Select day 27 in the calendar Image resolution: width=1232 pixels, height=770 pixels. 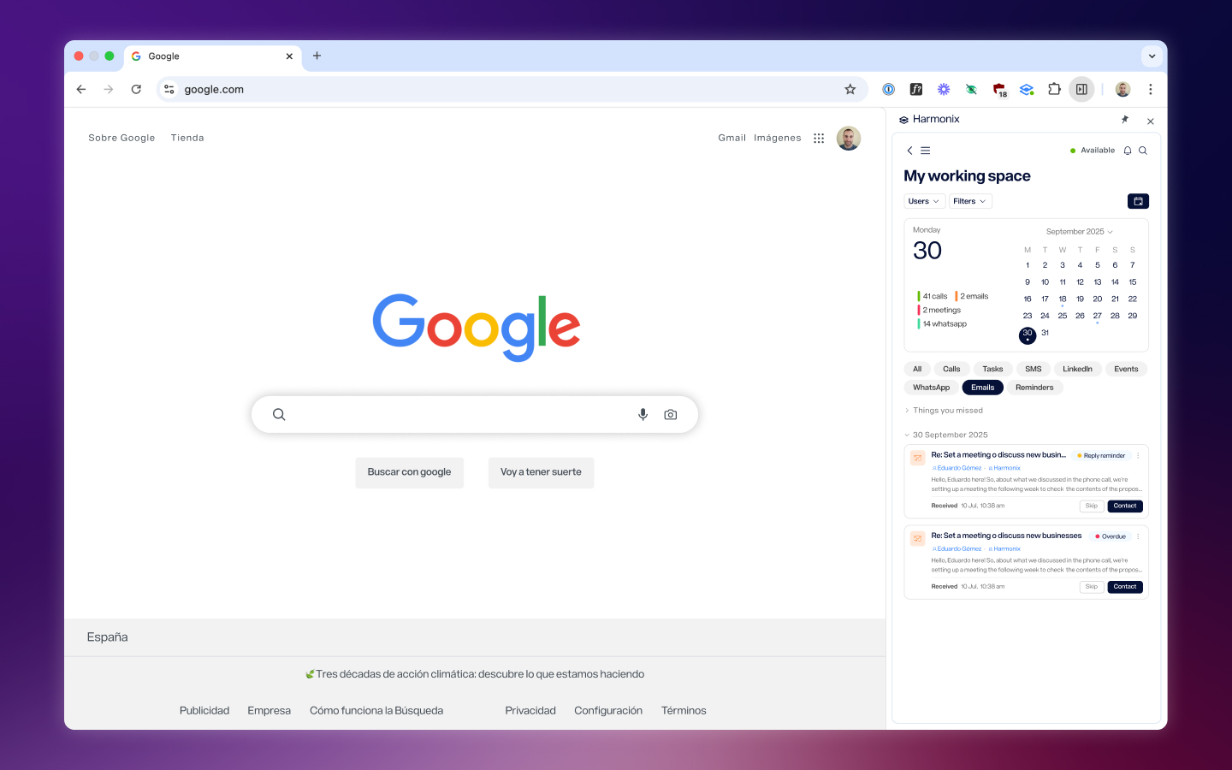[x=1098, y=317]
